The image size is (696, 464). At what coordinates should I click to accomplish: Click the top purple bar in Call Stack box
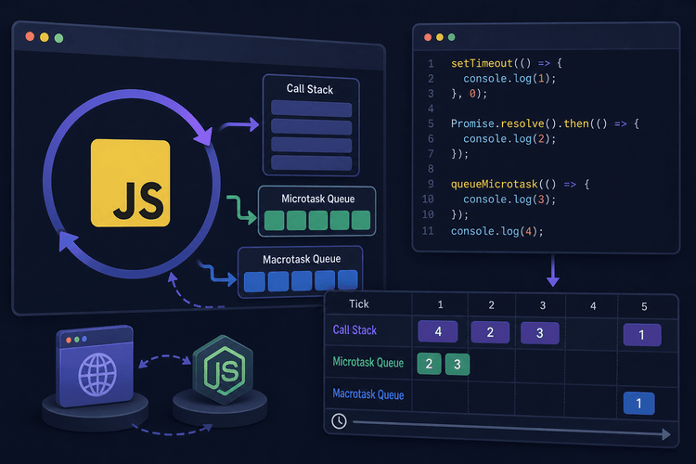(x=311, y=109)
